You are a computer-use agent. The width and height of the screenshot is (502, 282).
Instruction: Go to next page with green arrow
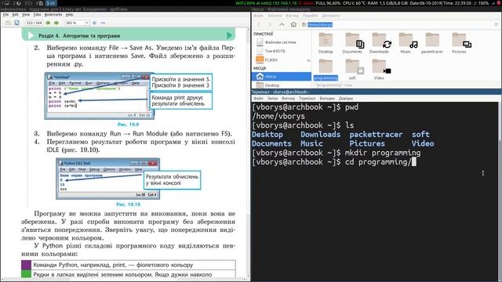pyautogui.click(x=56, y=23)
